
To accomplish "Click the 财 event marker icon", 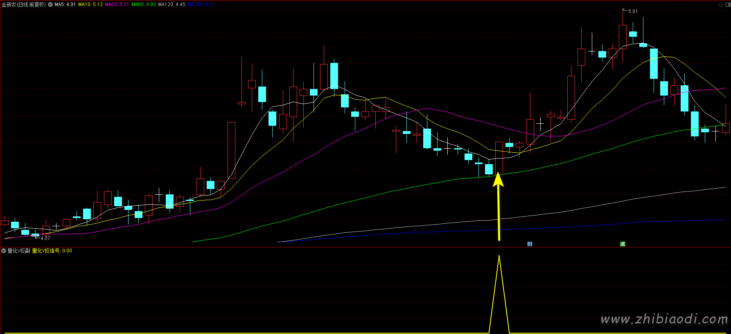I will 530,244.
